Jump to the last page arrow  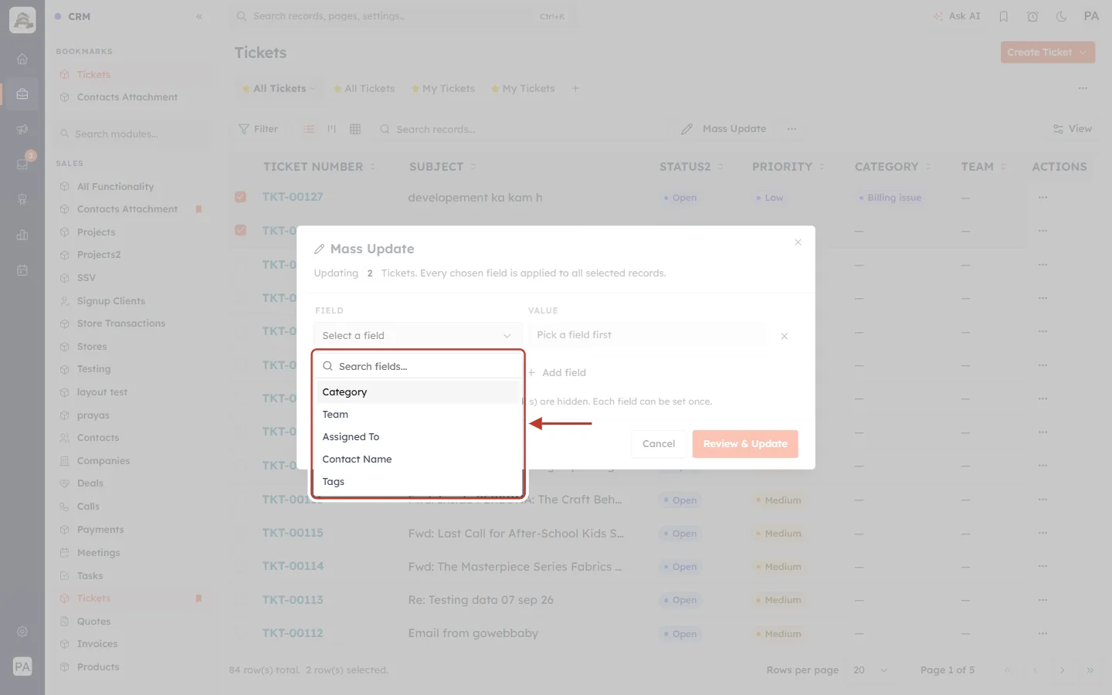pyautogui.click(x=1090, y=670)
